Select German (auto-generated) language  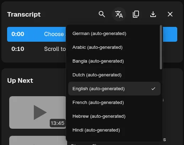tap(114, 34)
